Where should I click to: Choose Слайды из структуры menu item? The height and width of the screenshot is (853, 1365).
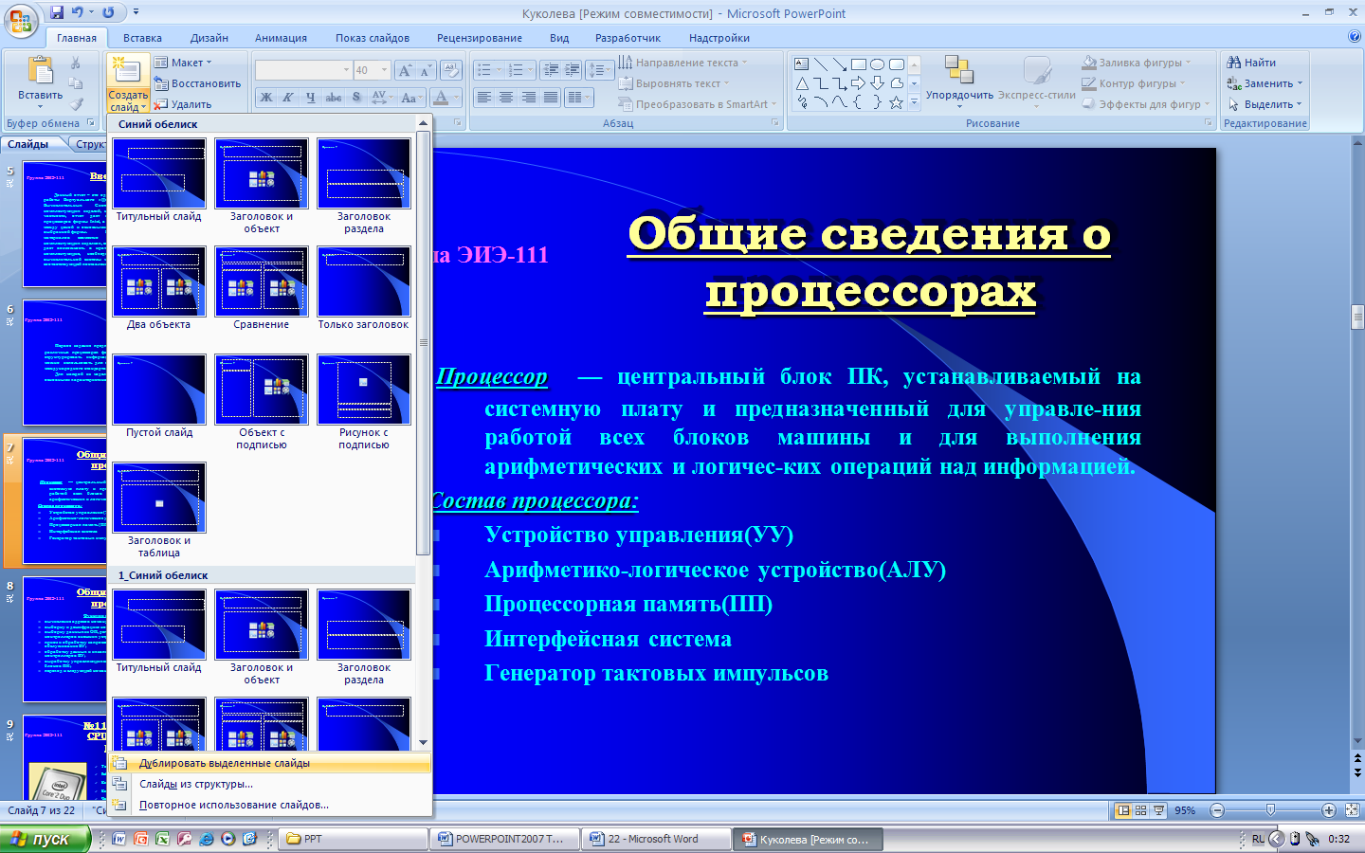pyautogui.click(x=270, y=784)
